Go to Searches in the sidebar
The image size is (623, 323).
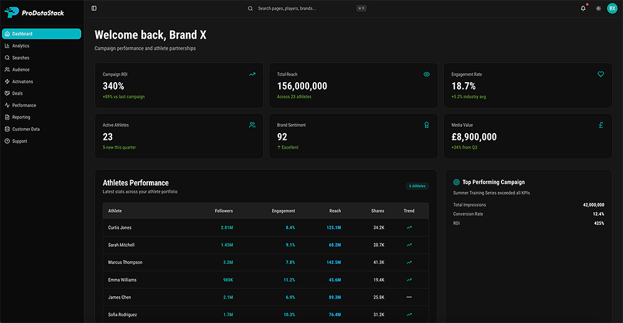[x=21, y=58]
